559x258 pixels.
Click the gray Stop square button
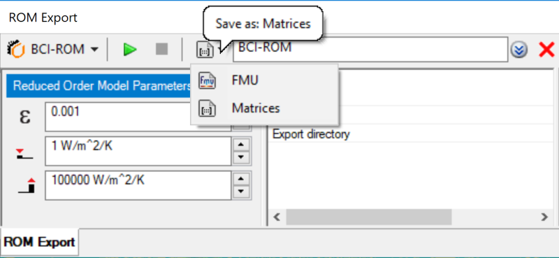point(162,49)
